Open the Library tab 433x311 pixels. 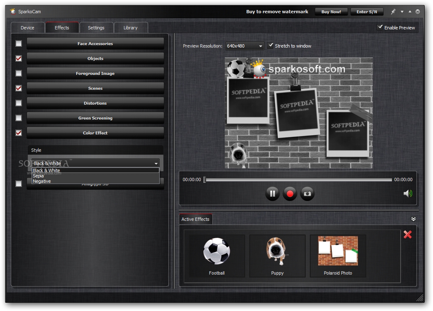point(130,28)
